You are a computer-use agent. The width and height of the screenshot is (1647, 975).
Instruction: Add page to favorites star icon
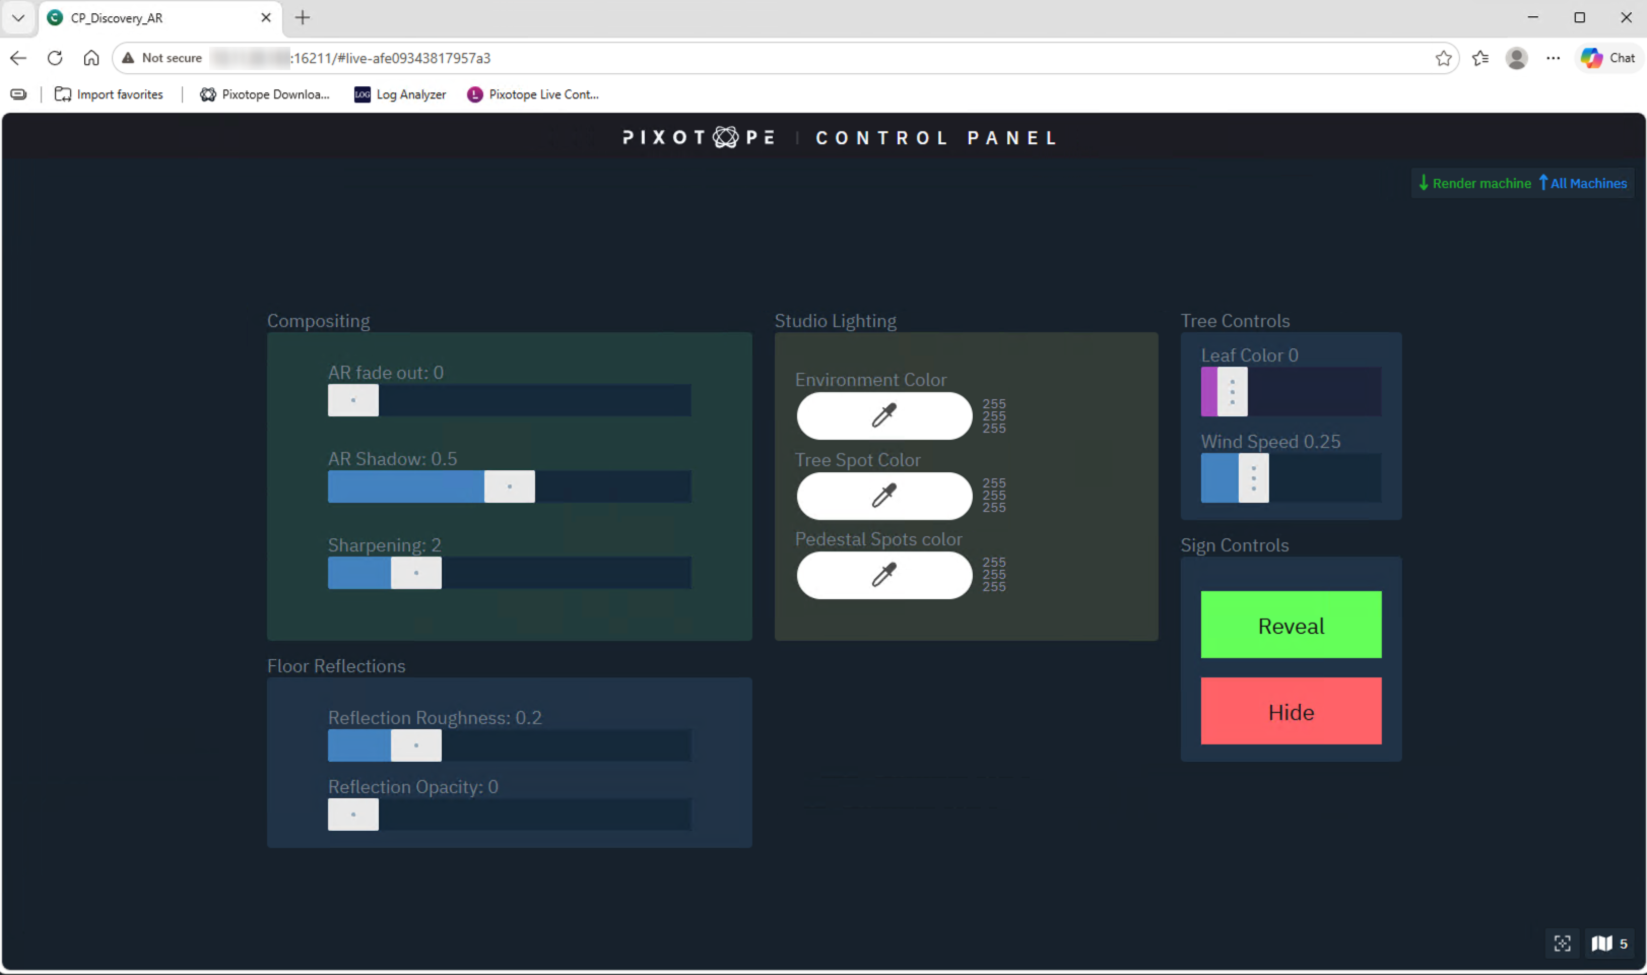(x=1443, y=58)
